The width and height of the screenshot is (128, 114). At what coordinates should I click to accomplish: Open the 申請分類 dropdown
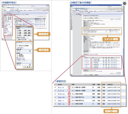pos(24,51)
